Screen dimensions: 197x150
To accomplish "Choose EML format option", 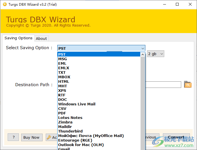I will [x=99, y=63].
